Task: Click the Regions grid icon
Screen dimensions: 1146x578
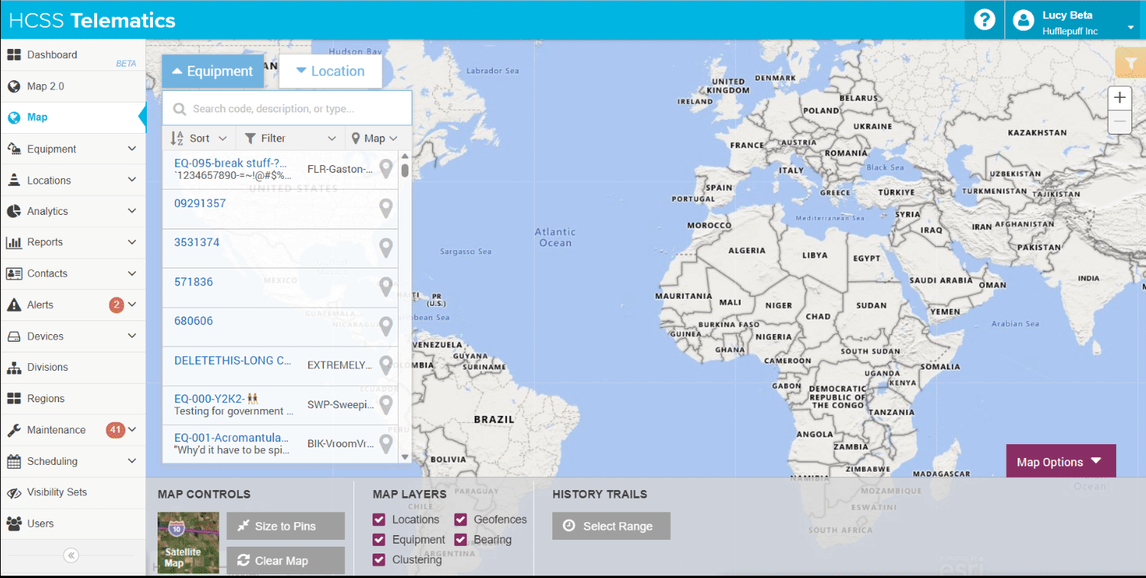Action: (x=14, y=399)
